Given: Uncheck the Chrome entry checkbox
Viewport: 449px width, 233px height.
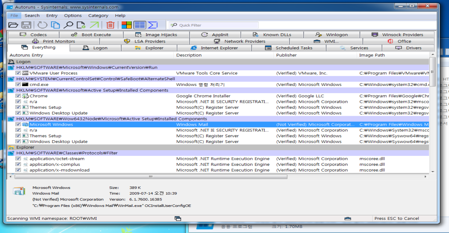Looking at the screenshot, I should pyautogui.click(x=18, y=96).
